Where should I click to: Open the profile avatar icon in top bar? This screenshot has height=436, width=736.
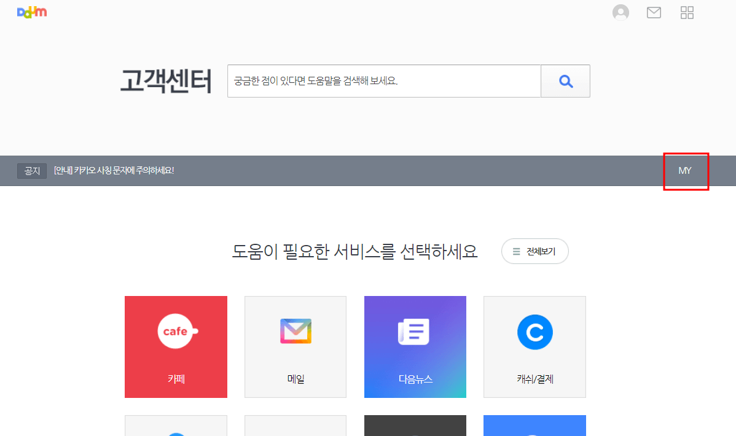coord(620,12)
